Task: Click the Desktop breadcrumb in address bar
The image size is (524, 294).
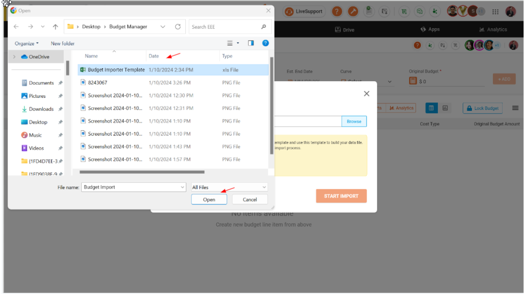Action: tap(91, 27)
